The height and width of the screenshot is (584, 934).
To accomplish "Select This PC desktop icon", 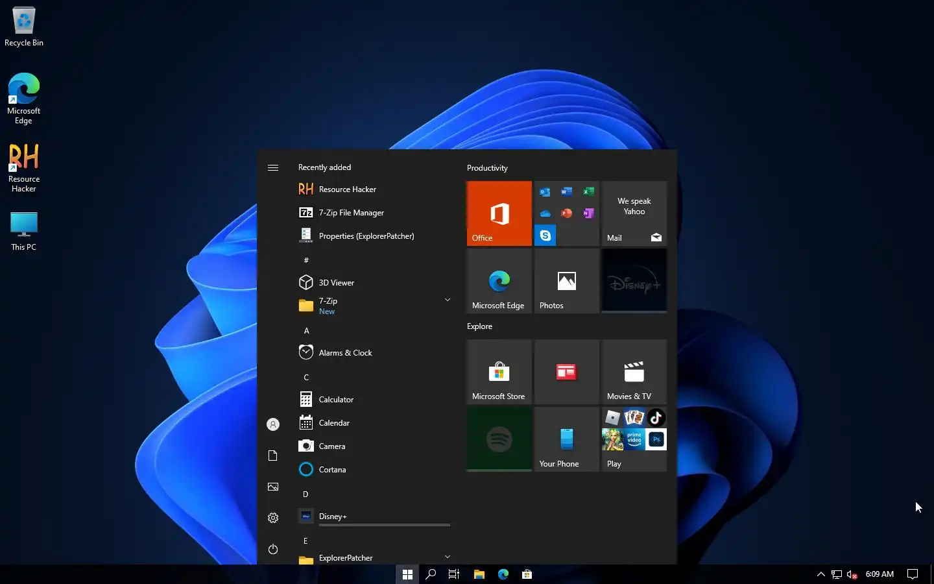I will [24, 231].
